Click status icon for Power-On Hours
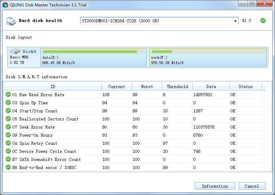This screenshot has height=195, width=275. point(8,135)
